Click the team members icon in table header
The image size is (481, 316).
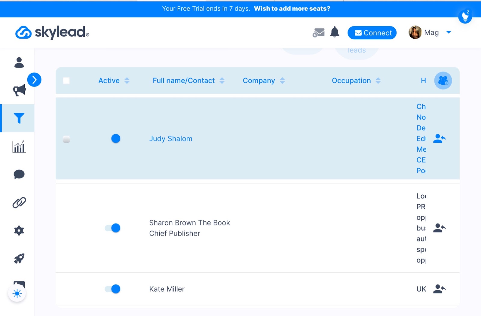pyautogui.click(x=442, y=81)
